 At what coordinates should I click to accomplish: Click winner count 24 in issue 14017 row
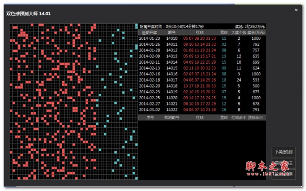239,80
